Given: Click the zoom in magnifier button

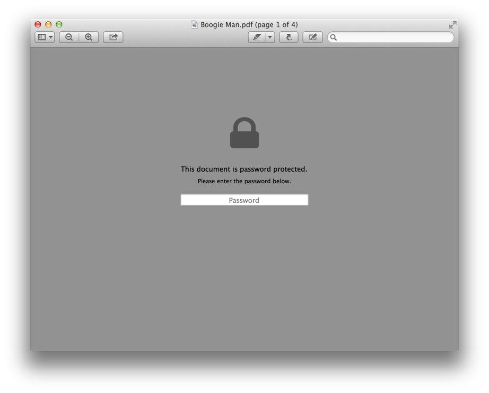Looking at the screenshot, I should pyautogui.click(x=89, y=38).
